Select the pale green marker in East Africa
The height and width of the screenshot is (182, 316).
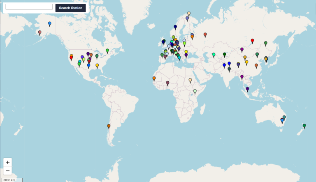pyautogui.click(x=195, y=92)
